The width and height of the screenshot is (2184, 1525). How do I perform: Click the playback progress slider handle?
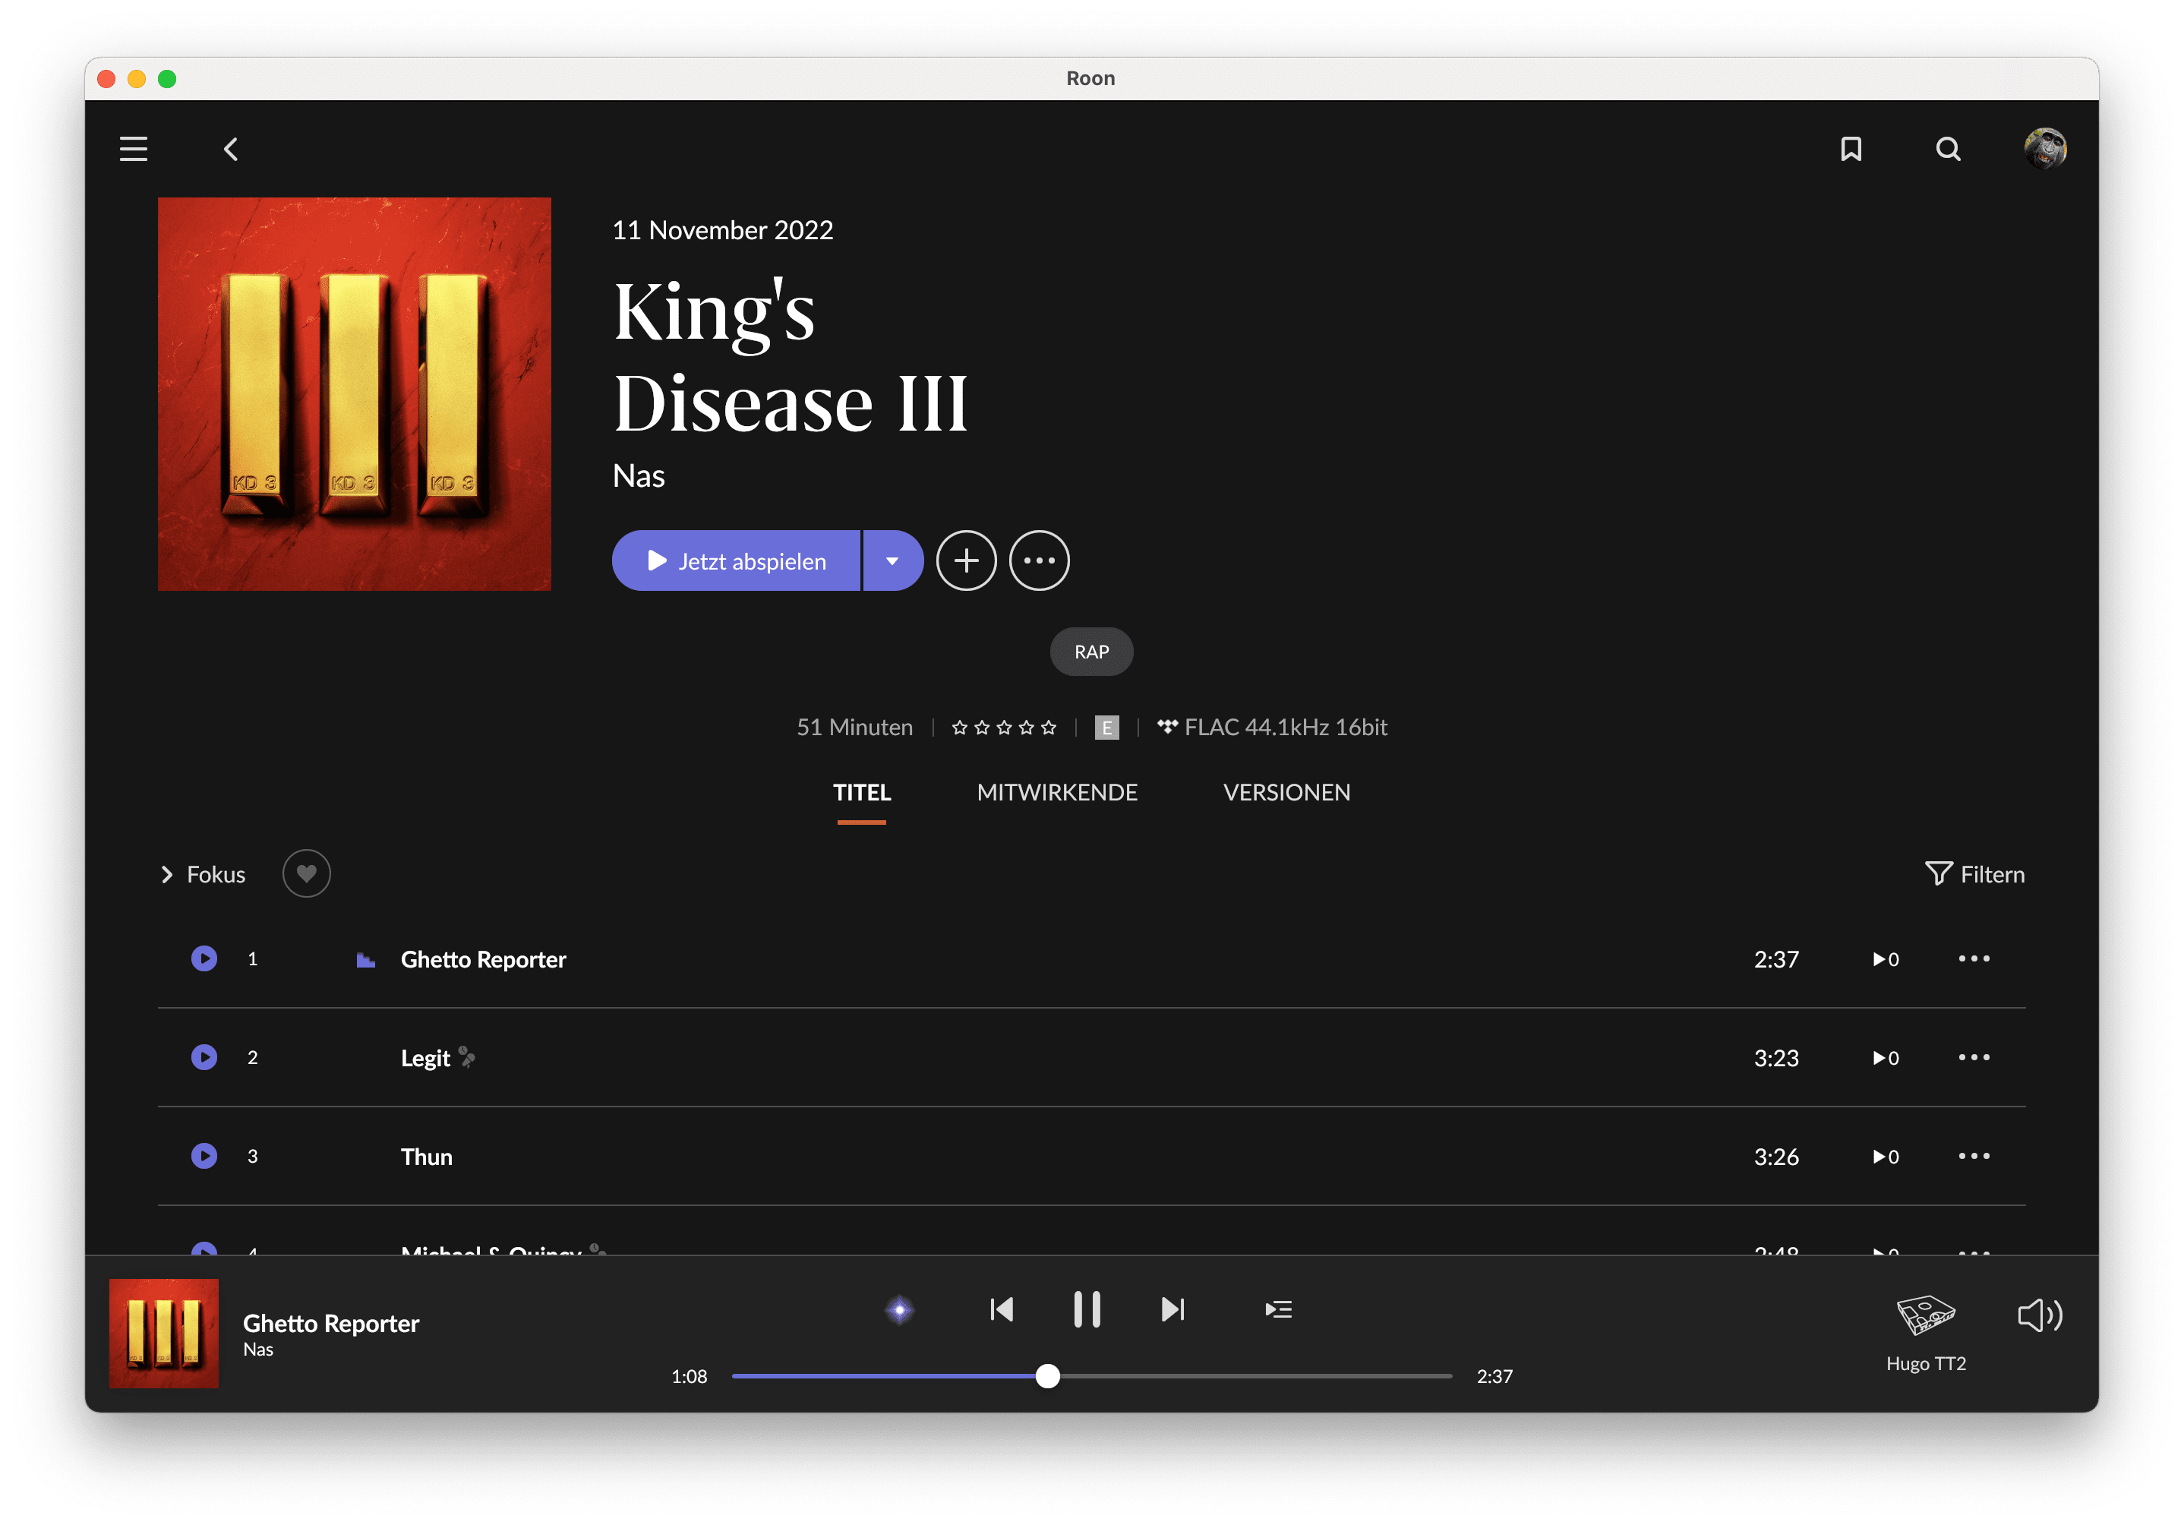pyautogui.click(x=1047, y=1377)
